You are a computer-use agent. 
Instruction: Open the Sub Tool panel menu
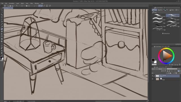pyautogui.click(x=152, y=8)
